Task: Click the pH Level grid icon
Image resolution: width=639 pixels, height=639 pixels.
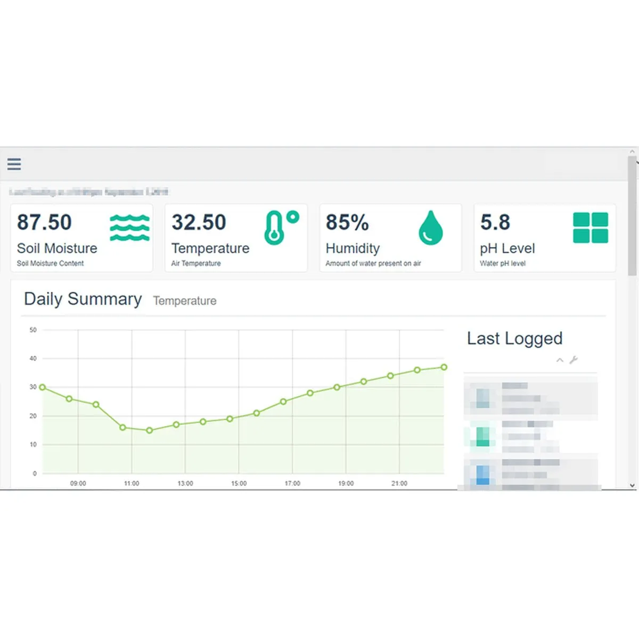Action: 591,228
